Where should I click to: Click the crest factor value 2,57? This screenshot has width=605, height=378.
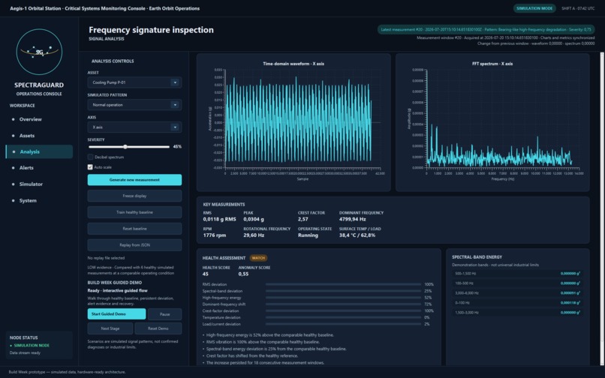click(x=303, y=219)
